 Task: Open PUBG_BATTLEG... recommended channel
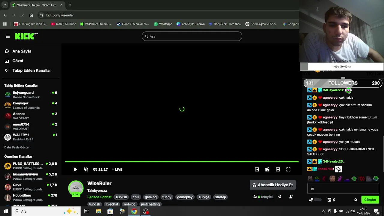31,166
